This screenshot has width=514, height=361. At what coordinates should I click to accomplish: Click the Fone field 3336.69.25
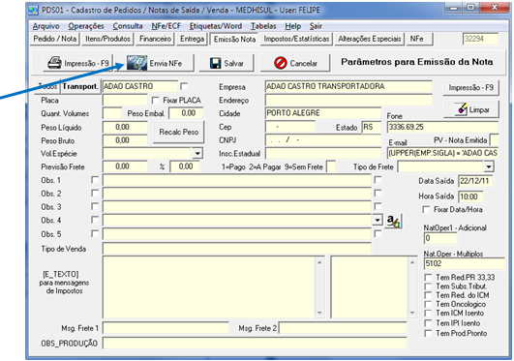(x=442, y=127)
